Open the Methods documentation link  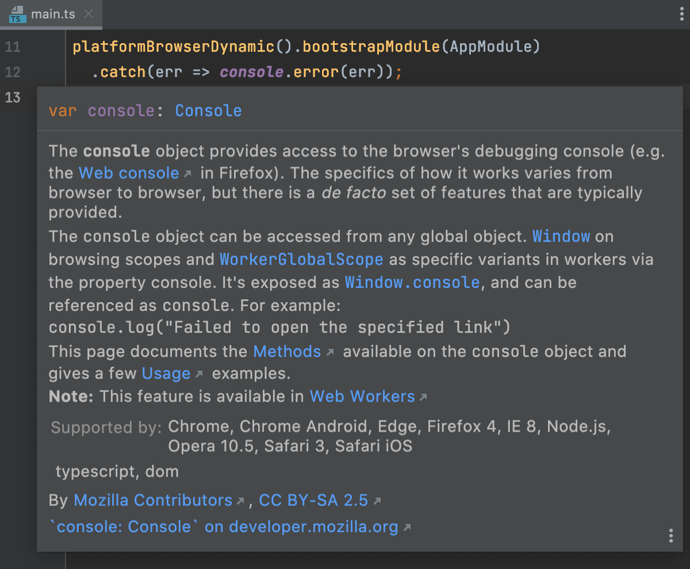click(x=287, y=351)
